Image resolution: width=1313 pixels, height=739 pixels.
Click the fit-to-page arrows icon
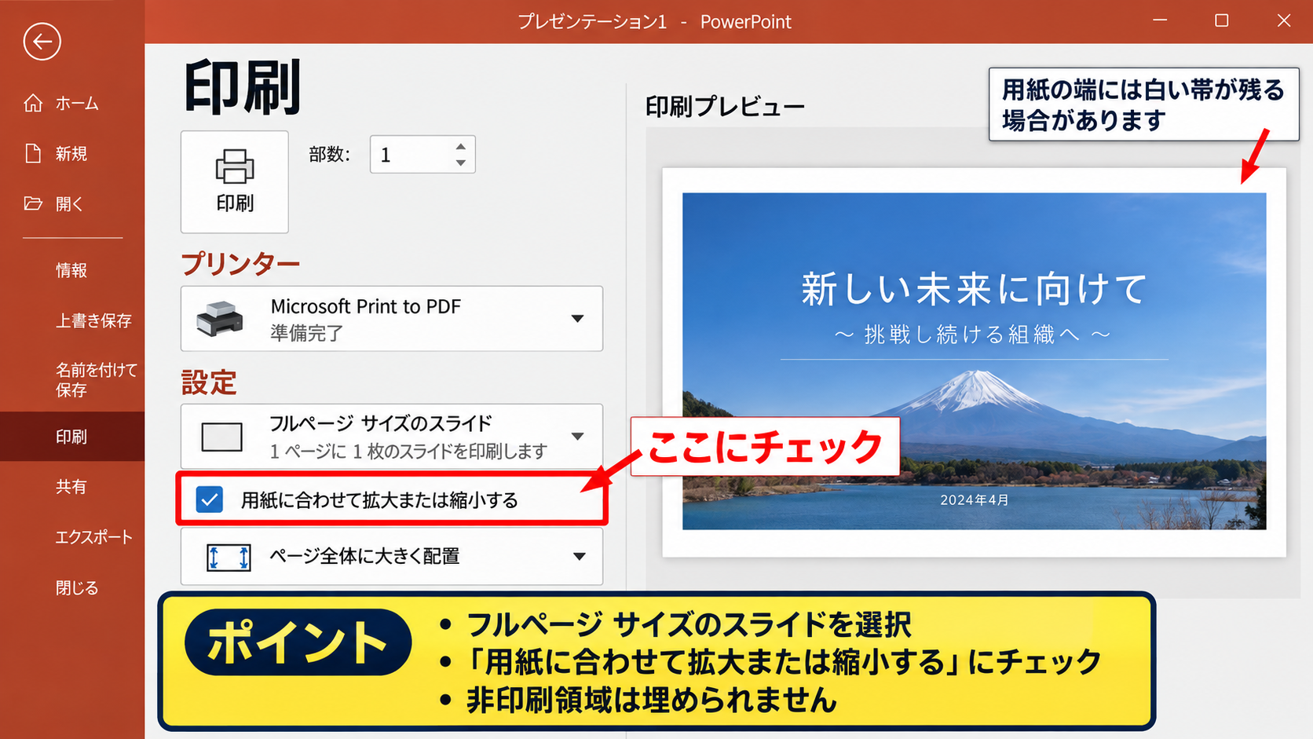tap(229, 557)
